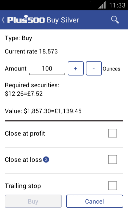Dismiss the order with Cancel

[95, 201]
